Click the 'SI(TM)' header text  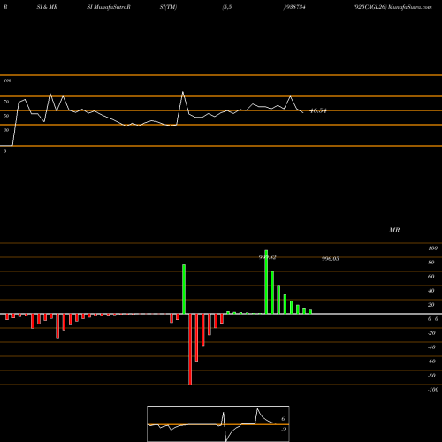(168, 7)
